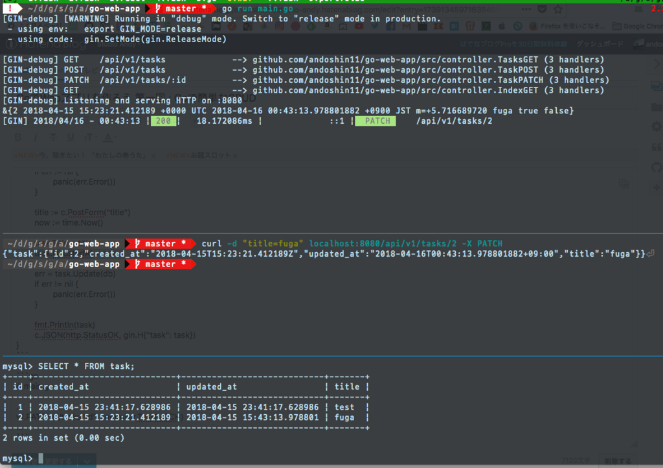The height and width of the screenshot is (468, 663).
Task: Click created_at '2018-04-15 15:23:21.412189' of row 2
Action: coord(104,417)
